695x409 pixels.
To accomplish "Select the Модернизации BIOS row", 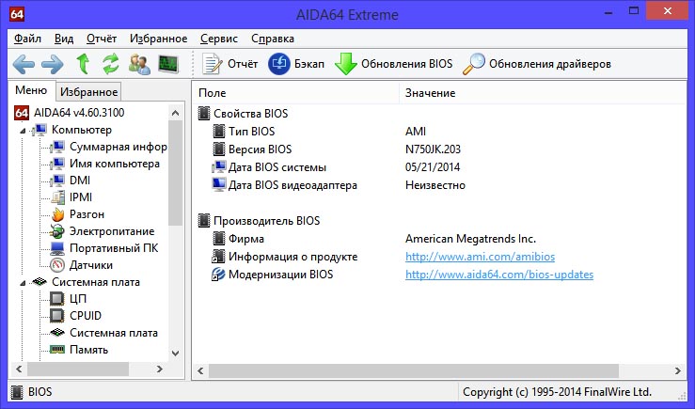I will click(273, 275).
